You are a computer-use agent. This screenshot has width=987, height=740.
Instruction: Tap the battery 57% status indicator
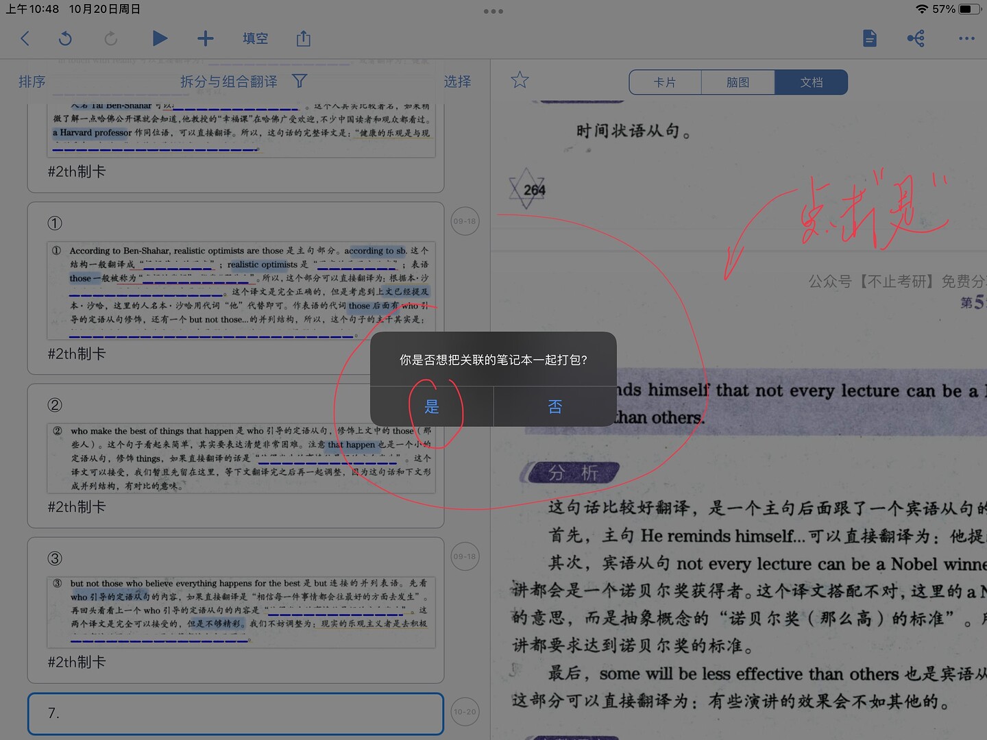(956, 9)
